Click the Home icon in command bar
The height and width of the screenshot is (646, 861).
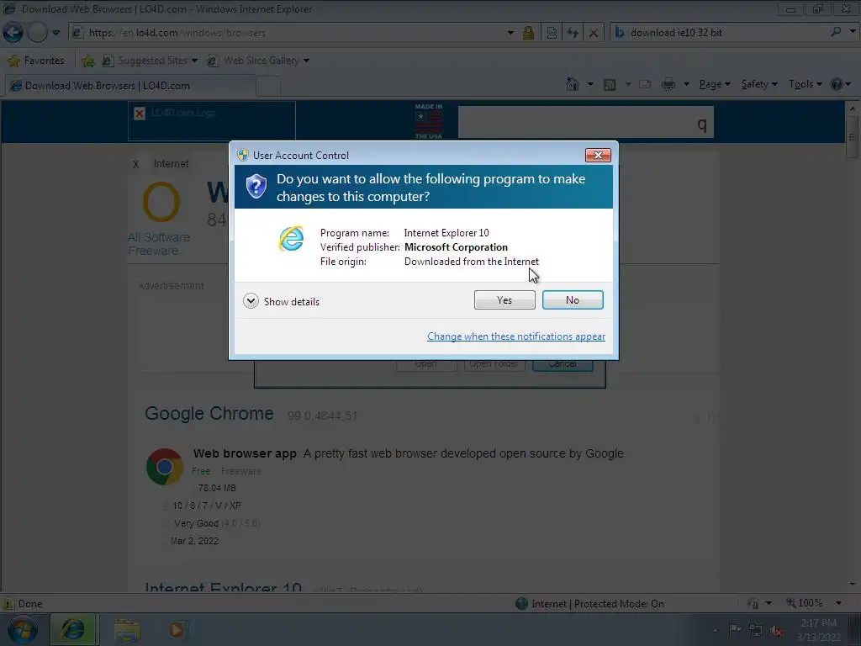pyautogui.click(x=573, y=85)
